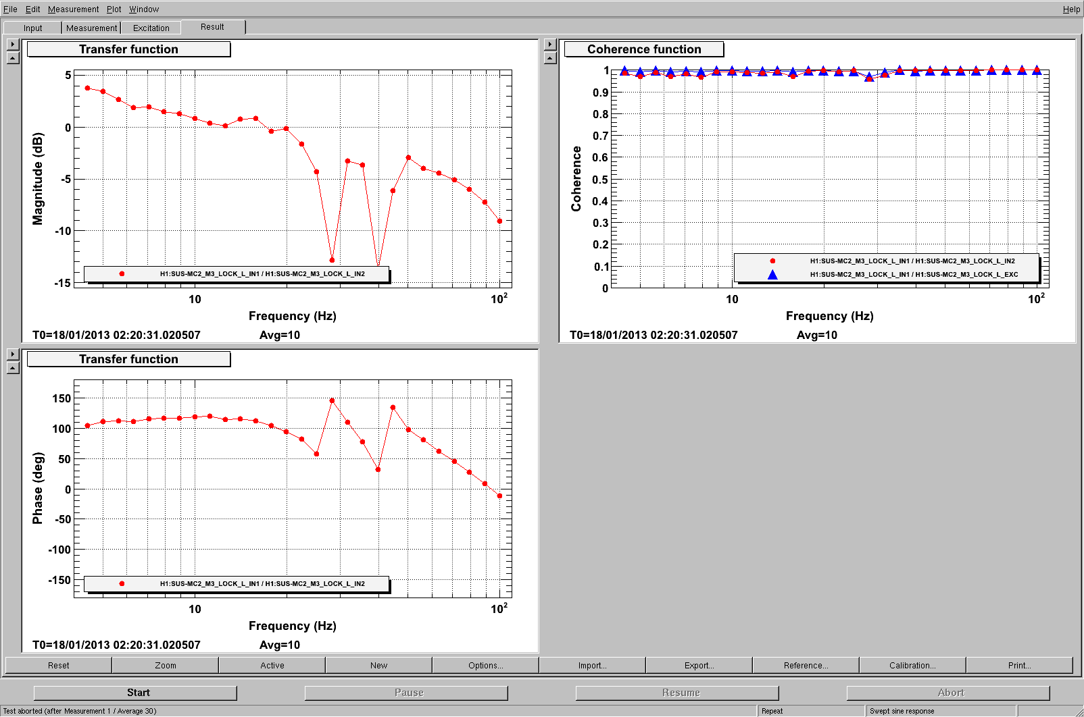Start the measurement
The height and width of the screenshot is (717, 1084).
click(x=135, y=693)
